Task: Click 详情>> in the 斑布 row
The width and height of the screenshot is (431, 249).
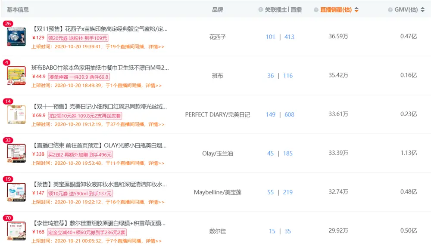Action: pos(153,86)
